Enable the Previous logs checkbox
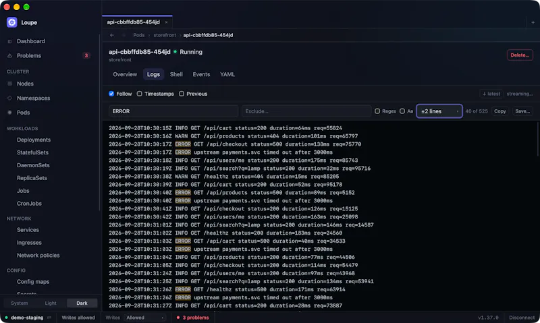The image size is (540, 323). 182,94
